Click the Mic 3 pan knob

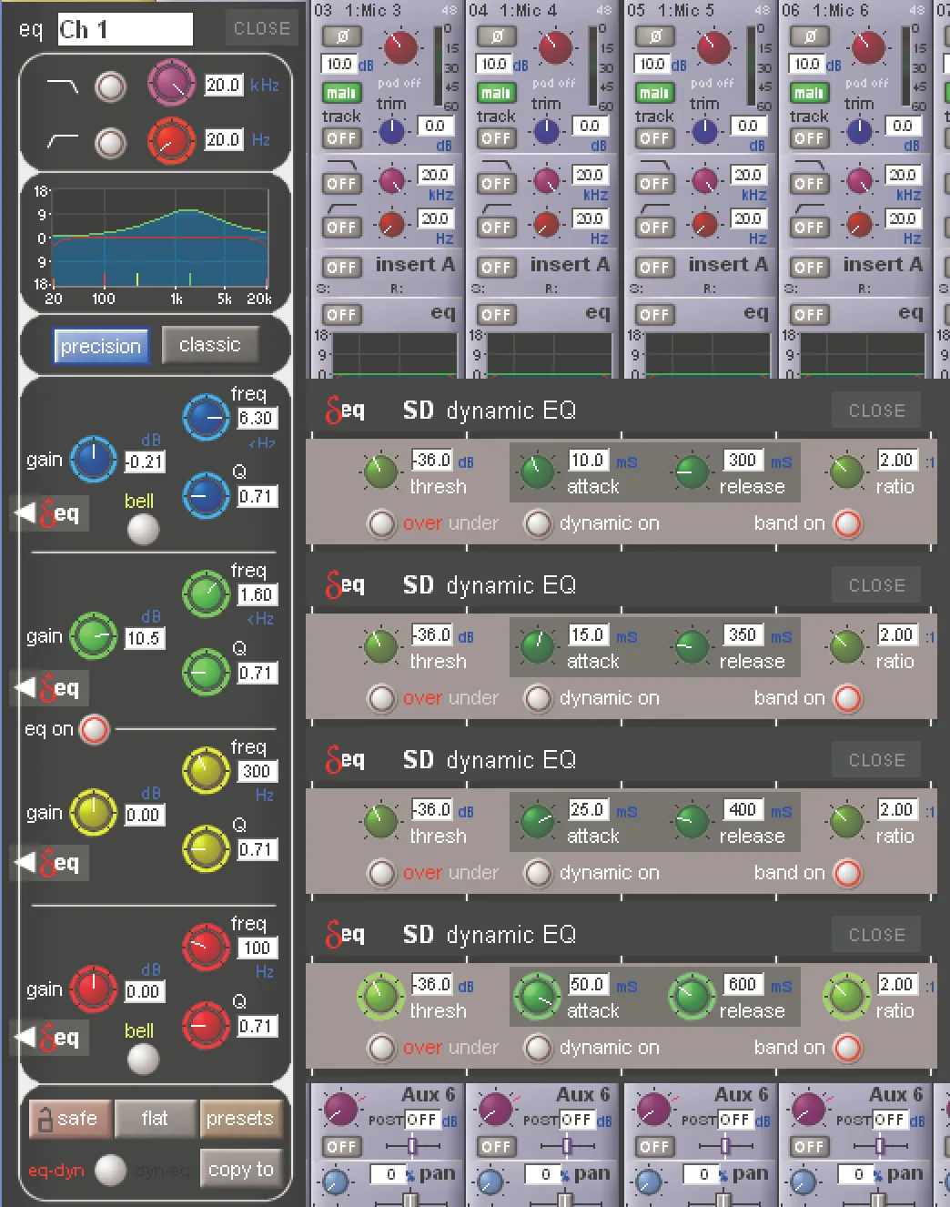[336, 1182]
